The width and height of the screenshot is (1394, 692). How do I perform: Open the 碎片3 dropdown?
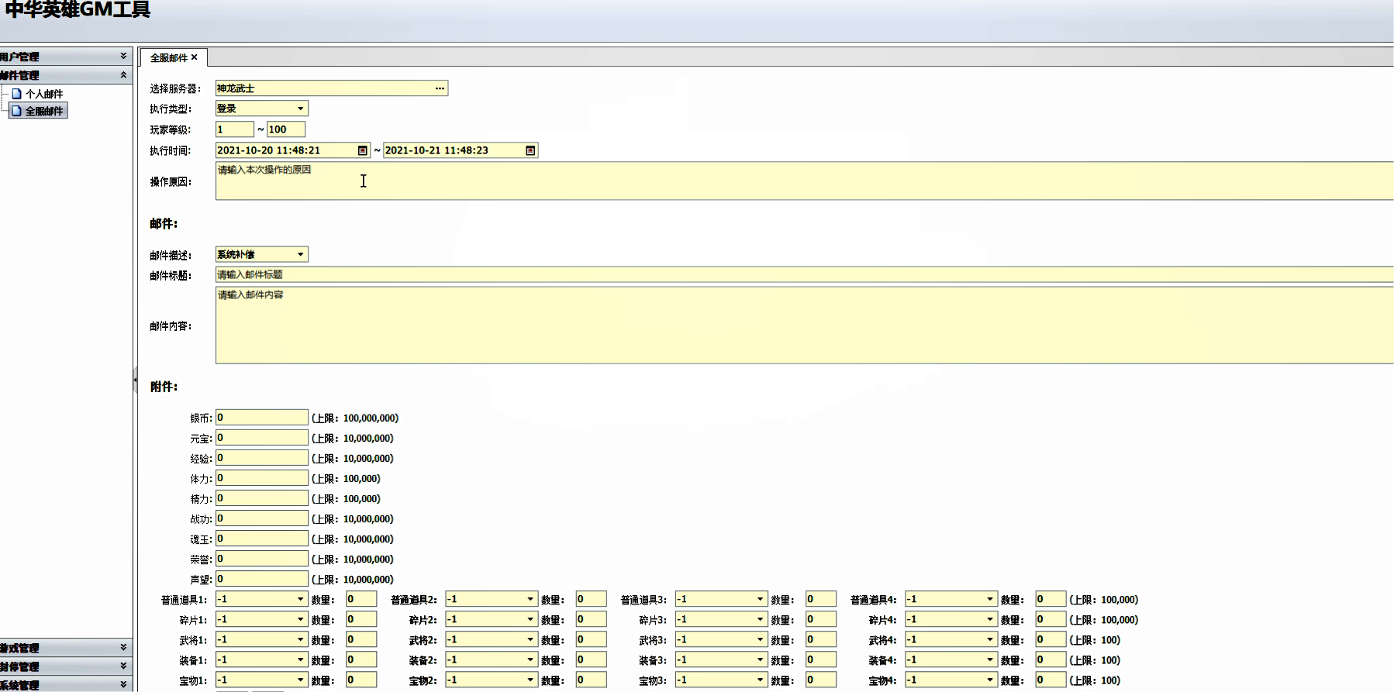click(x=760, y=619)
